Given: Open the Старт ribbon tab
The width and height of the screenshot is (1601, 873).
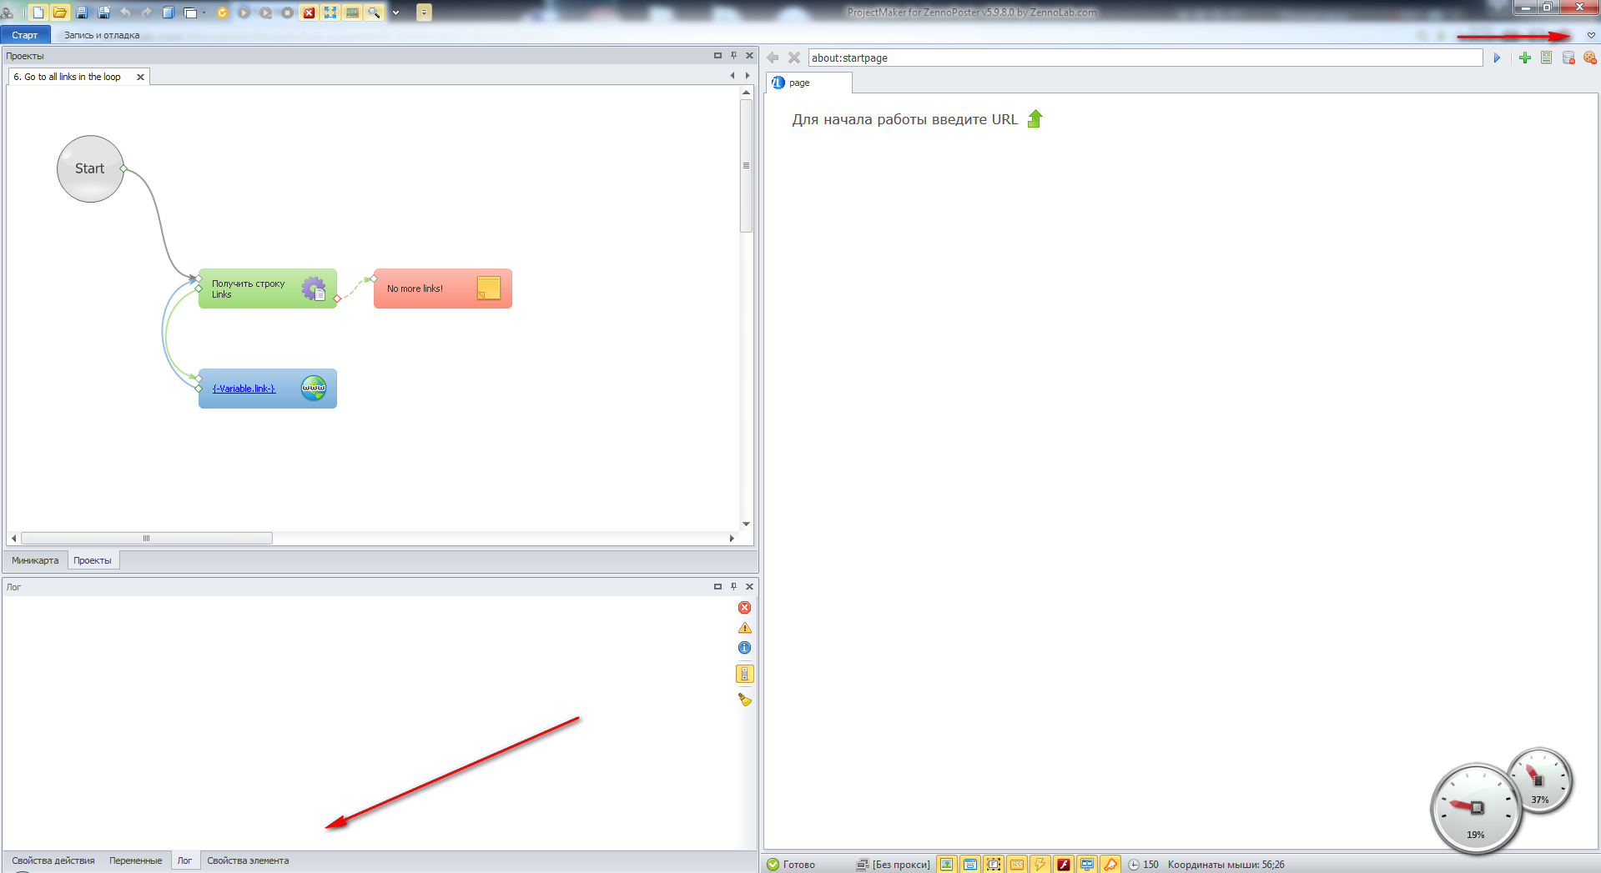Looking at the screenshot, I should tap(25, 35).
